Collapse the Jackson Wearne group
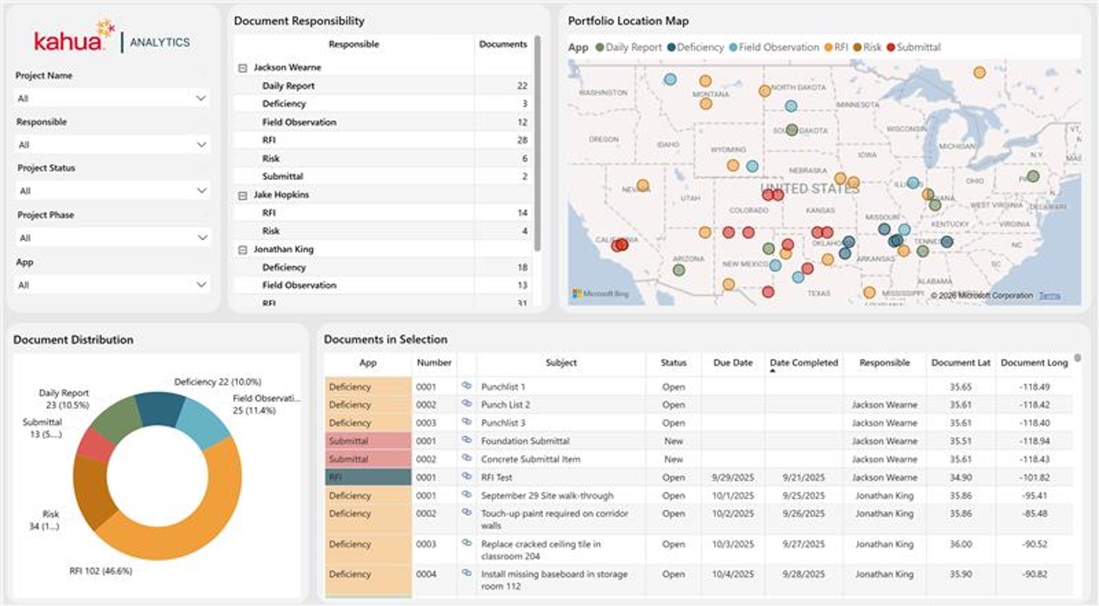 coord(242,68)
